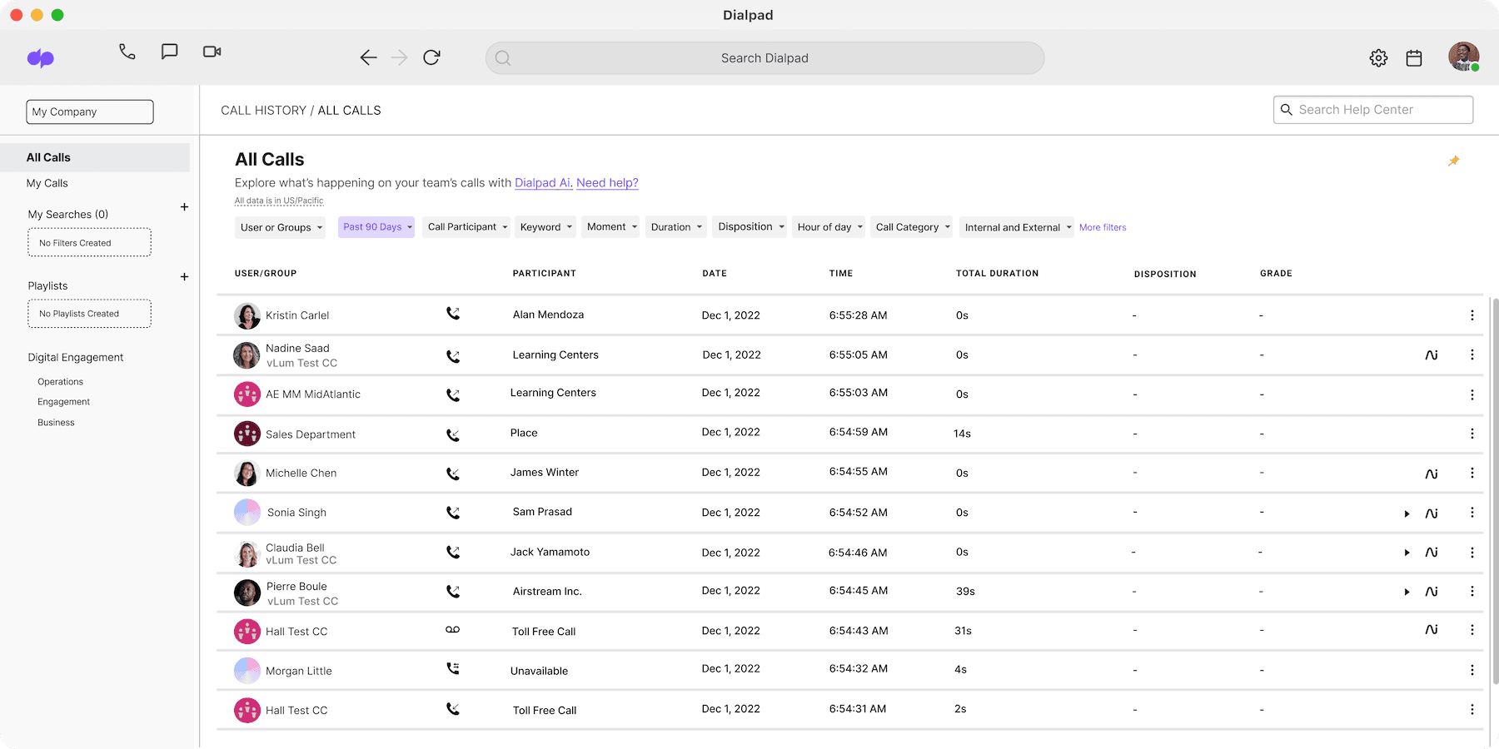
Task: Open the Disposition filter dropdown
Action: pos(749,226)
